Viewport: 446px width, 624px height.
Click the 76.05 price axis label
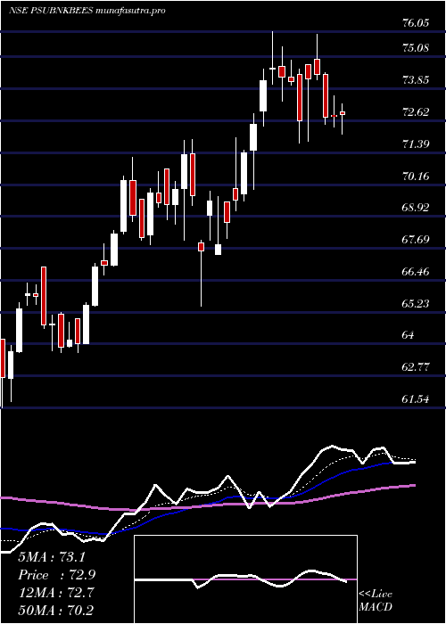(416, 23)
